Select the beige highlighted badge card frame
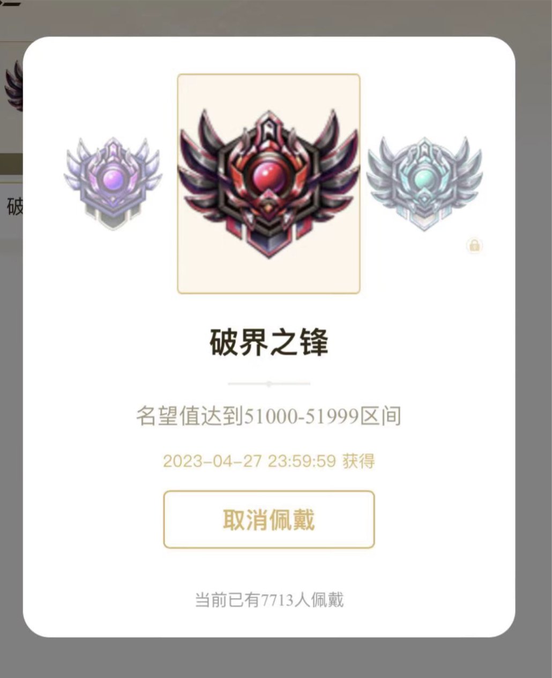The width and height of the screenshot is (552, 678). click(x=268, y=184)
